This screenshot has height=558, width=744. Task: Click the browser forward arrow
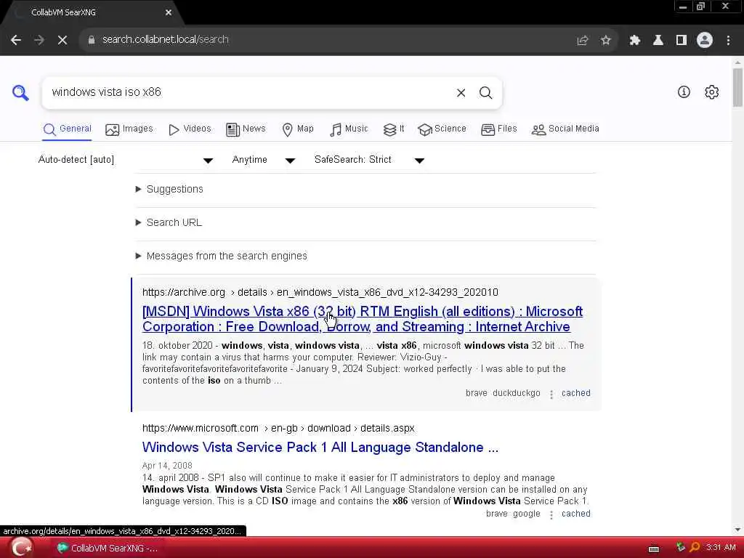click(x=39, y=40)
